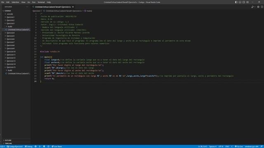264x148 pixels.
Task: Expand the Ejercicio11 folder
Action: click(16, 55)
